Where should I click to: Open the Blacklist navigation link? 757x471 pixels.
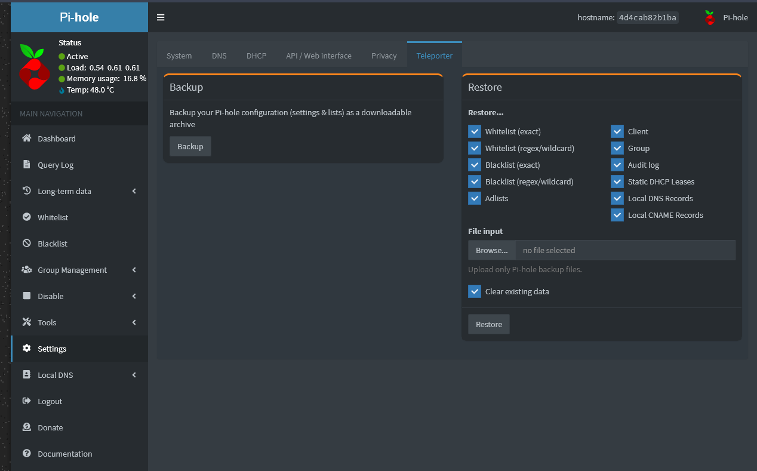79,244
